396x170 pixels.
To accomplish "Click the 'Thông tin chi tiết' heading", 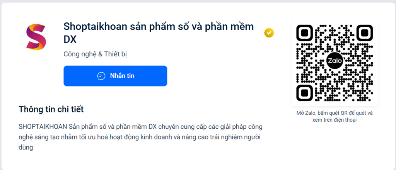I will (51, 109).
